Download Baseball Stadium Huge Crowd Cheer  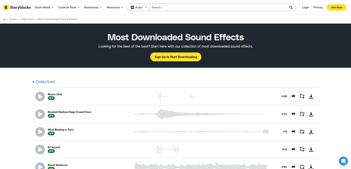click(x=311, y=114)
